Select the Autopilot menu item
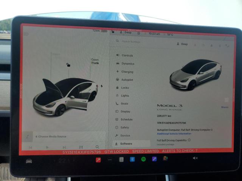This screenshot has height=181, width=242. (127, 80)
